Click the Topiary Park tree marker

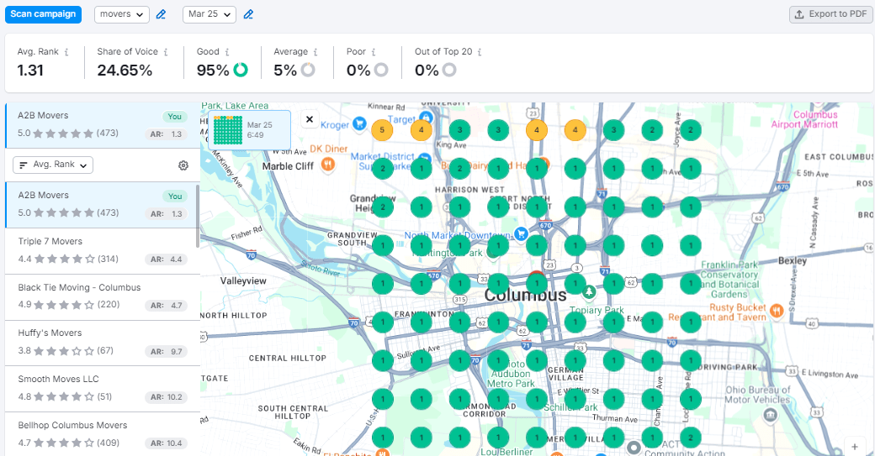[x=589, y=291]
